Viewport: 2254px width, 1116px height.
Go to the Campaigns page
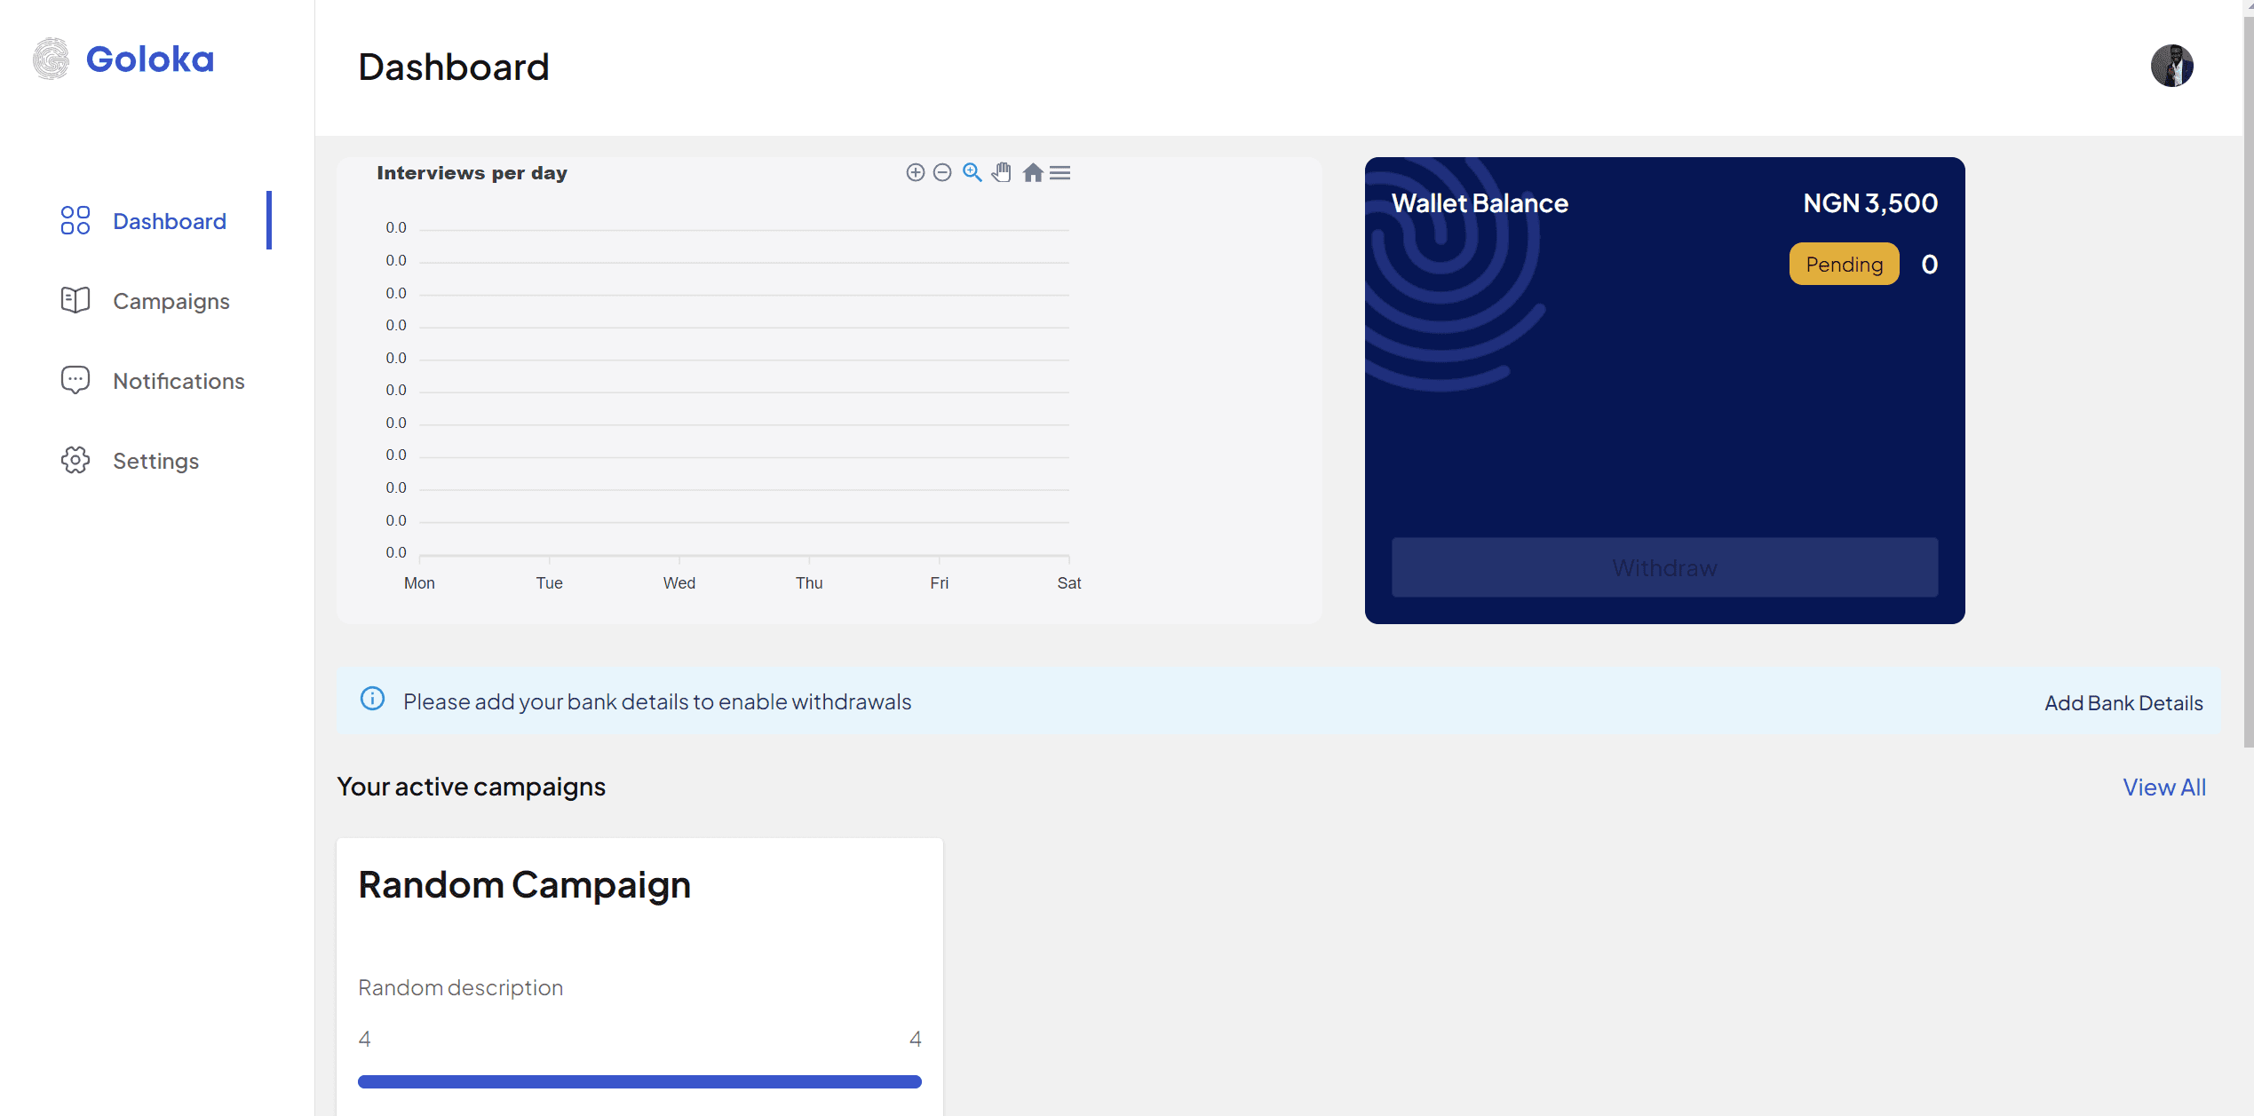pyautogui.click(x=171, y=301)
